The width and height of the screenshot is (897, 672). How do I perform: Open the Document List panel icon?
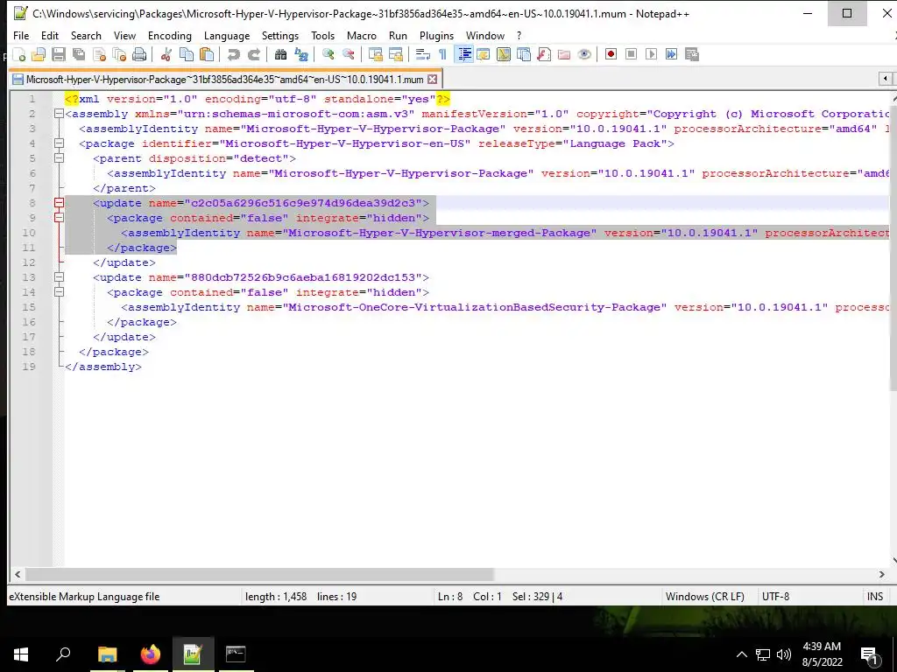tap(524, 54)
